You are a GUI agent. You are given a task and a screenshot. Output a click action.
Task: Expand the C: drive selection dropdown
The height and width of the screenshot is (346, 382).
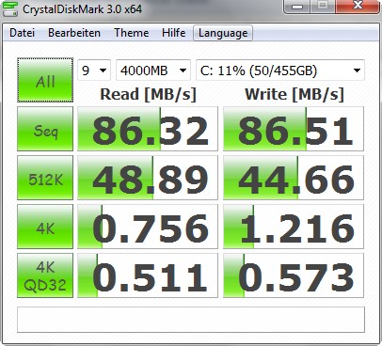280,70
